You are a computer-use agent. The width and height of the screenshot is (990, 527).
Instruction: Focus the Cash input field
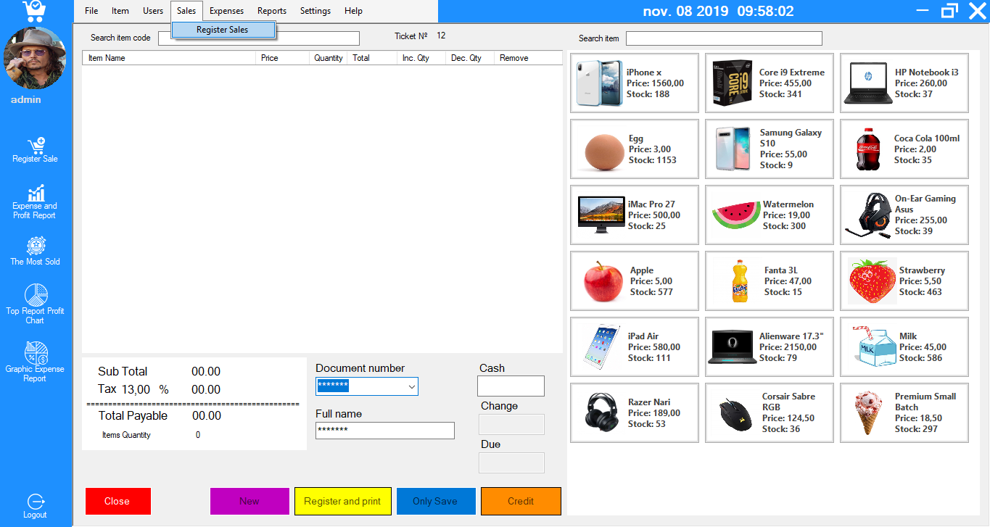511,386
